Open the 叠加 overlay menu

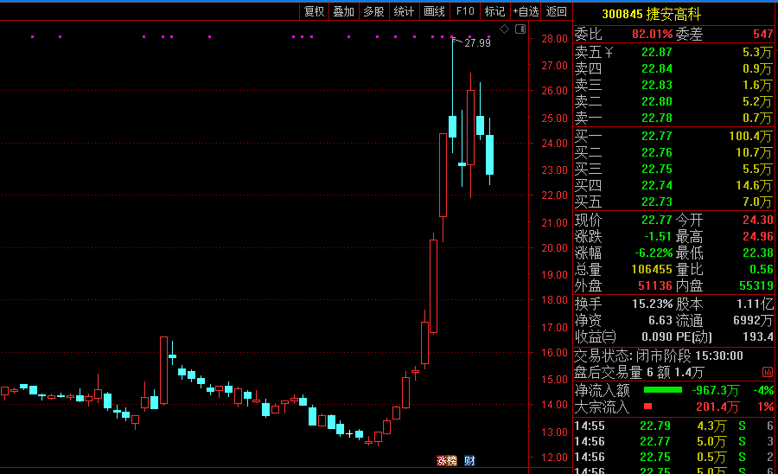(x=343, y=11)
